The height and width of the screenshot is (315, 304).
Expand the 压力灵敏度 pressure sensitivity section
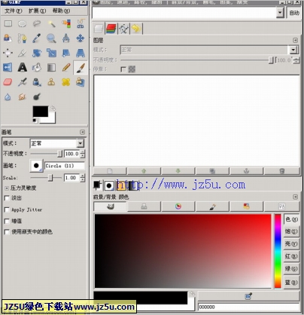pos(7,188)
